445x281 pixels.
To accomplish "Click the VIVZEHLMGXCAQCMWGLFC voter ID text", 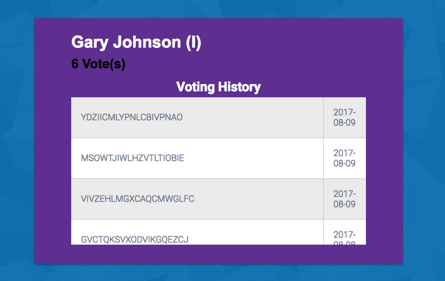I will point(138,198).
